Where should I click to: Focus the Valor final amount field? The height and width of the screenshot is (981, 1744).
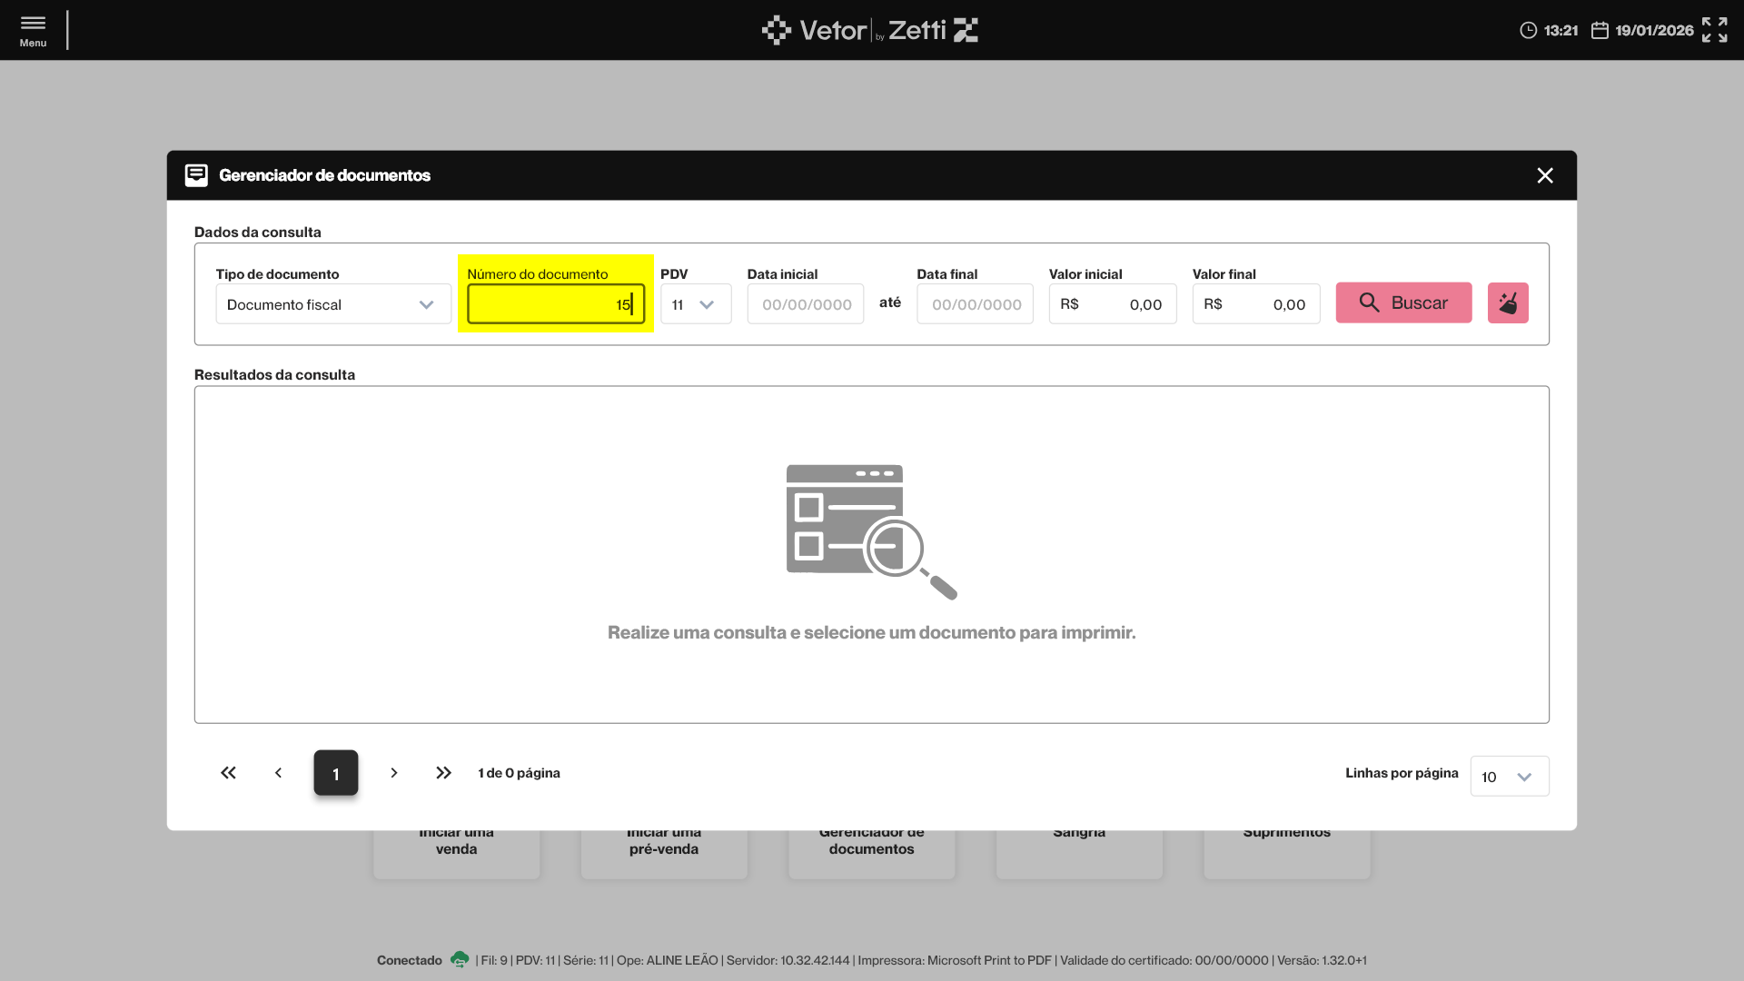click(x=1255, y=304)
